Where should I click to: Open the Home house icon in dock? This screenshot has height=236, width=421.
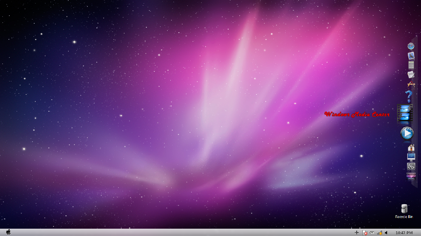point(411,148)
